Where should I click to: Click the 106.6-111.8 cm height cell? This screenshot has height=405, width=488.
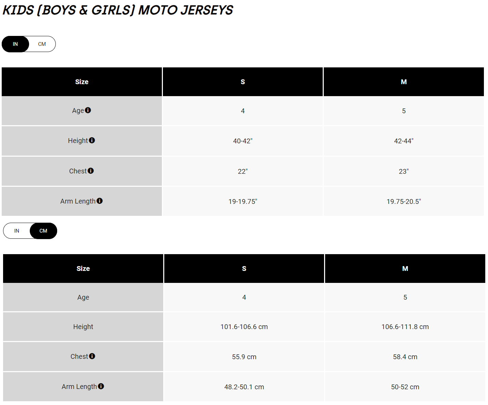pyautogui.click(x=405, y=327)
